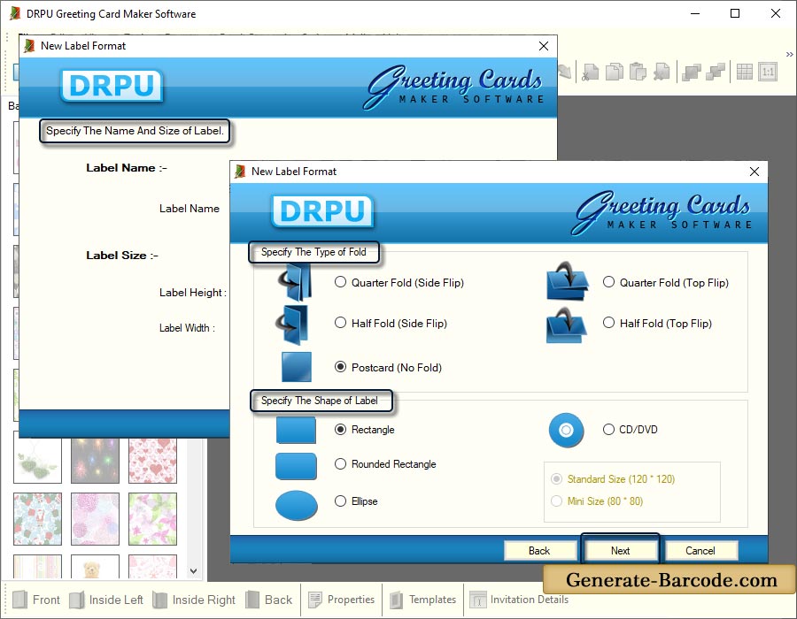Close the front New Label Format dialog
This screenshot has width=797, height=619.
coord(754,172)
